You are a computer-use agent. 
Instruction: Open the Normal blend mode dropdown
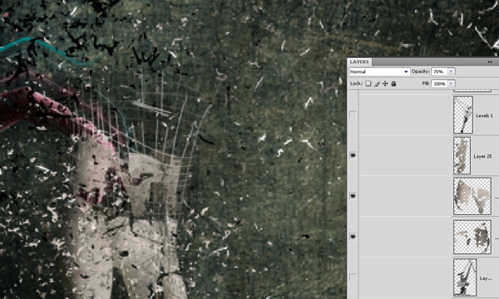tap(379, 71)
